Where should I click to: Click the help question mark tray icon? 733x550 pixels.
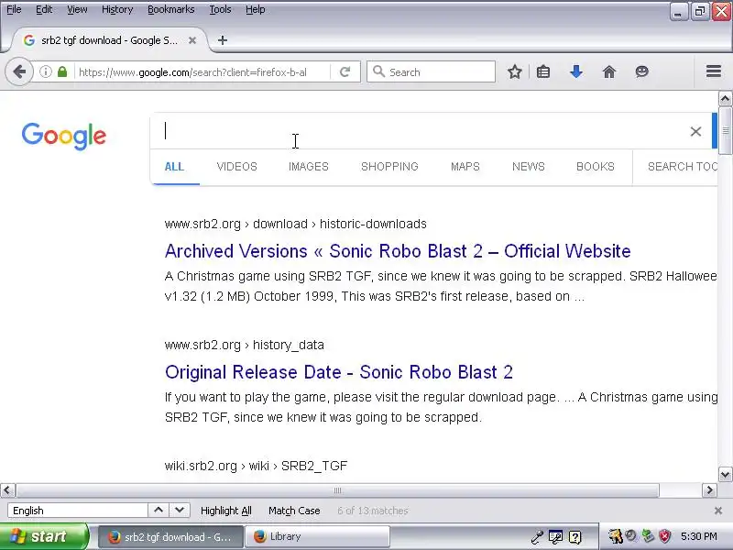pos(575,537)
